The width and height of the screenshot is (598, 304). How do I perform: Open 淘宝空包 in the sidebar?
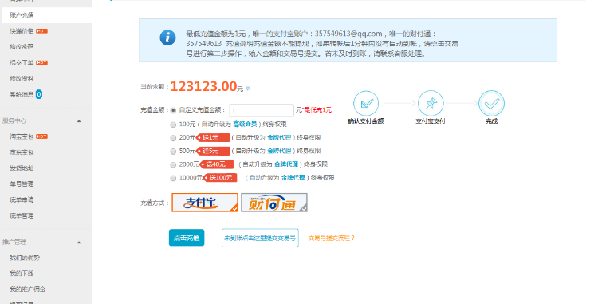pyautogui.click(x=22, y=136)
